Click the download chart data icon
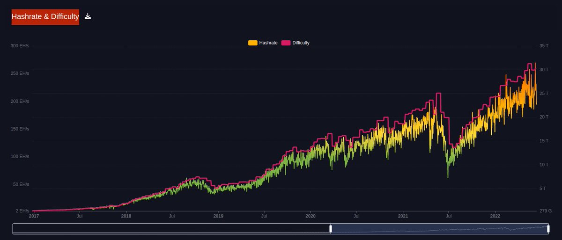The width and height of the screenshot is (562, 240). click(88, 16)
